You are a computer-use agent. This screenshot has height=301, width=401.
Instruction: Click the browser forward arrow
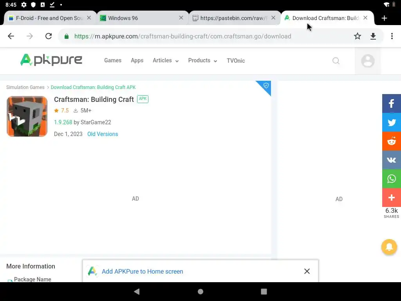(x=30, y=36)
